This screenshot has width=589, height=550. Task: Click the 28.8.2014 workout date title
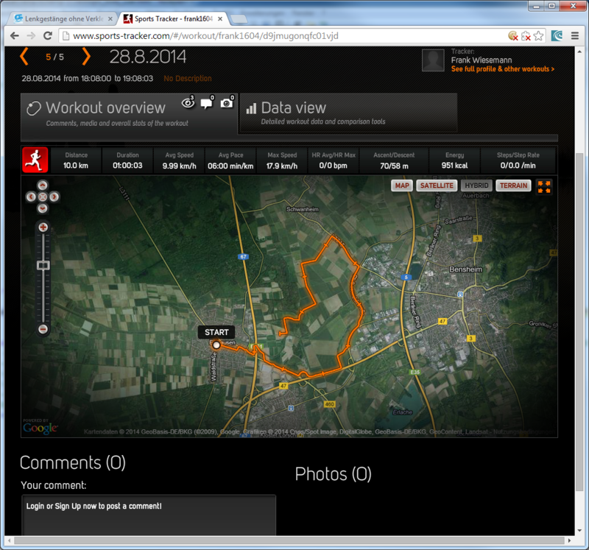(148, 57)
